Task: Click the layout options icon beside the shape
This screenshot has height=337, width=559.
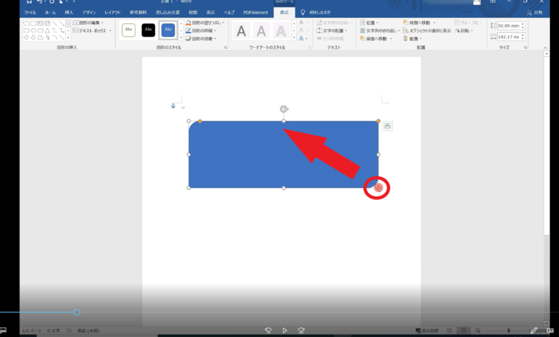Action: [387, 126]
